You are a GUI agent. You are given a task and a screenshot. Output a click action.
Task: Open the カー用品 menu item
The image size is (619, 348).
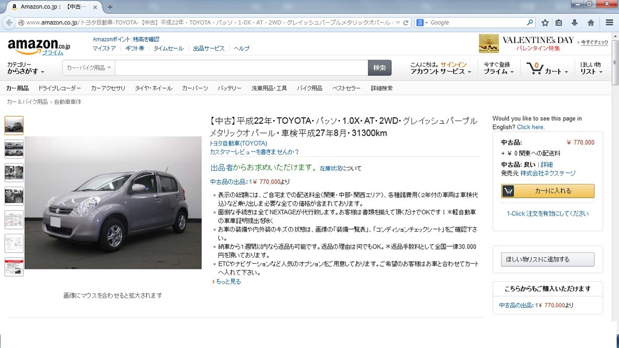click(x=17, y=88)
